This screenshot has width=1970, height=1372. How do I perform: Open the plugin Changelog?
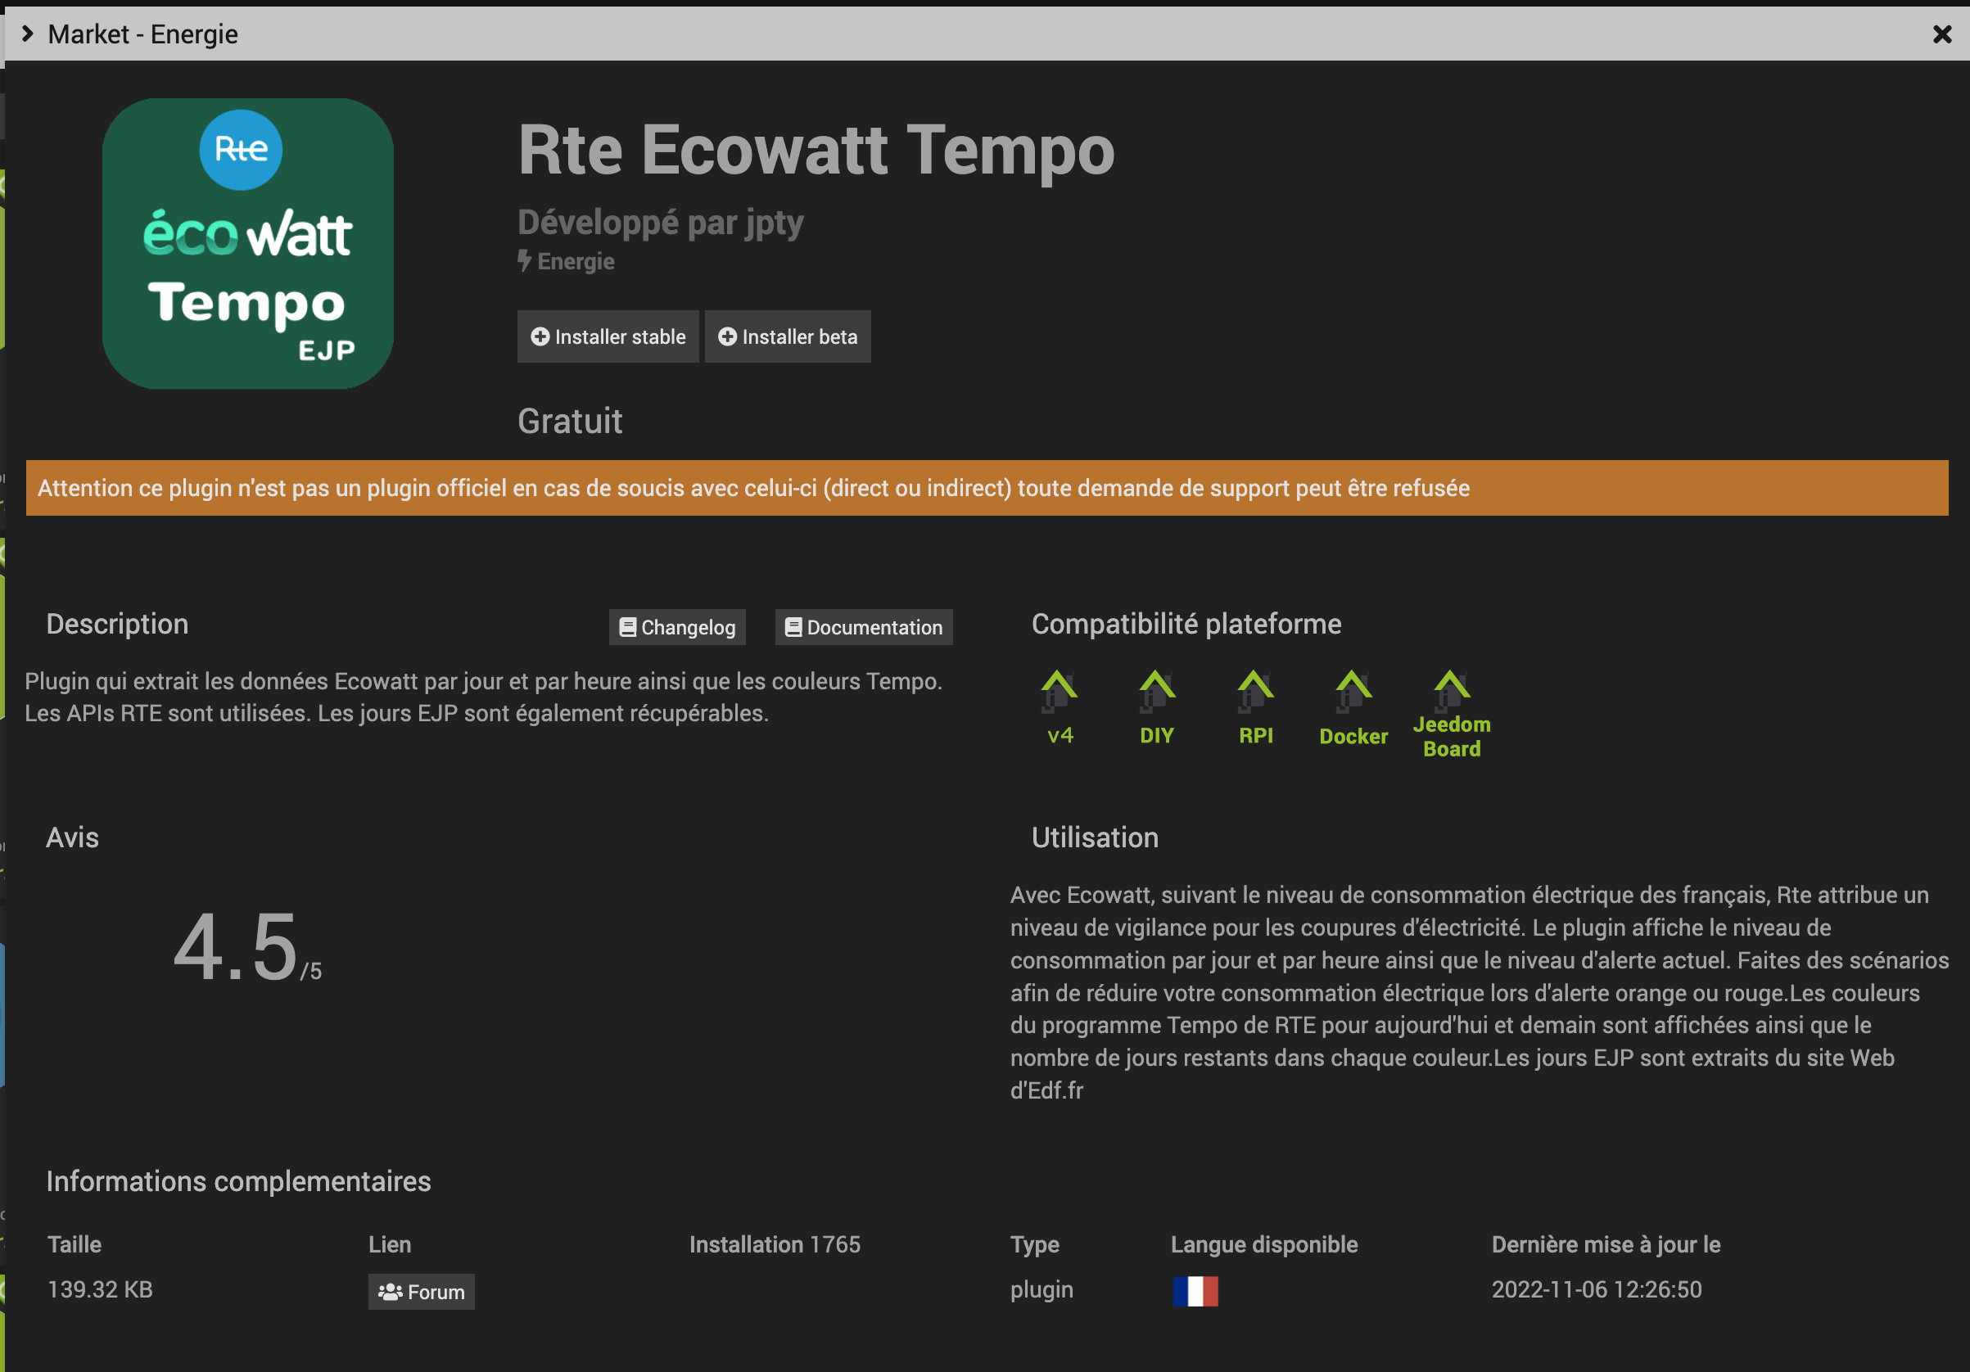(677, 627)
